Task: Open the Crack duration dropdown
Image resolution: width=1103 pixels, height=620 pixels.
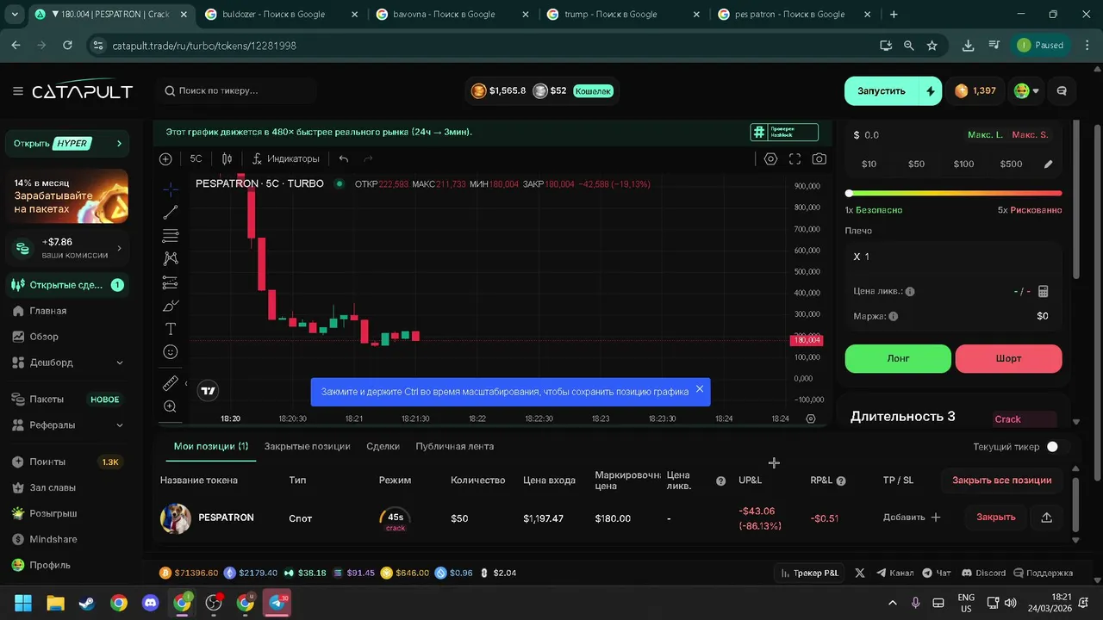Action: click(x=1025, y=419)
